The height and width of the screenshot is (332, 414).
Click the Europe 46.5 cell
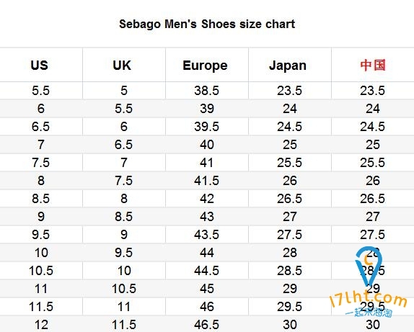[207, 325]
